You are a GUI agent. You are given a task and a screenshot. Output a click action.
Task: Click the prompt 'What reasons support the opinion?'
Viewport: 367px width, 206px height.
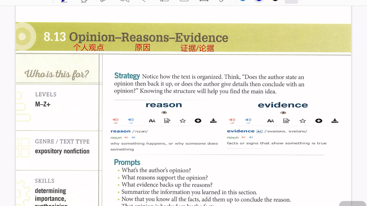pos(165,178)
